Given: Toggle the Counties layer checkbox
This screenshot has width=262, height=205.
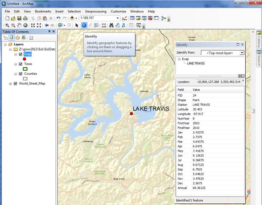Looking at the screenshot, I should click(20, 74).
